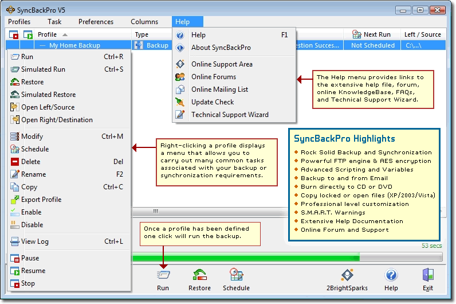456x304 pixels.
Task: Click the Restore icon in bottom toolbar
Action: tap(200, 275)
